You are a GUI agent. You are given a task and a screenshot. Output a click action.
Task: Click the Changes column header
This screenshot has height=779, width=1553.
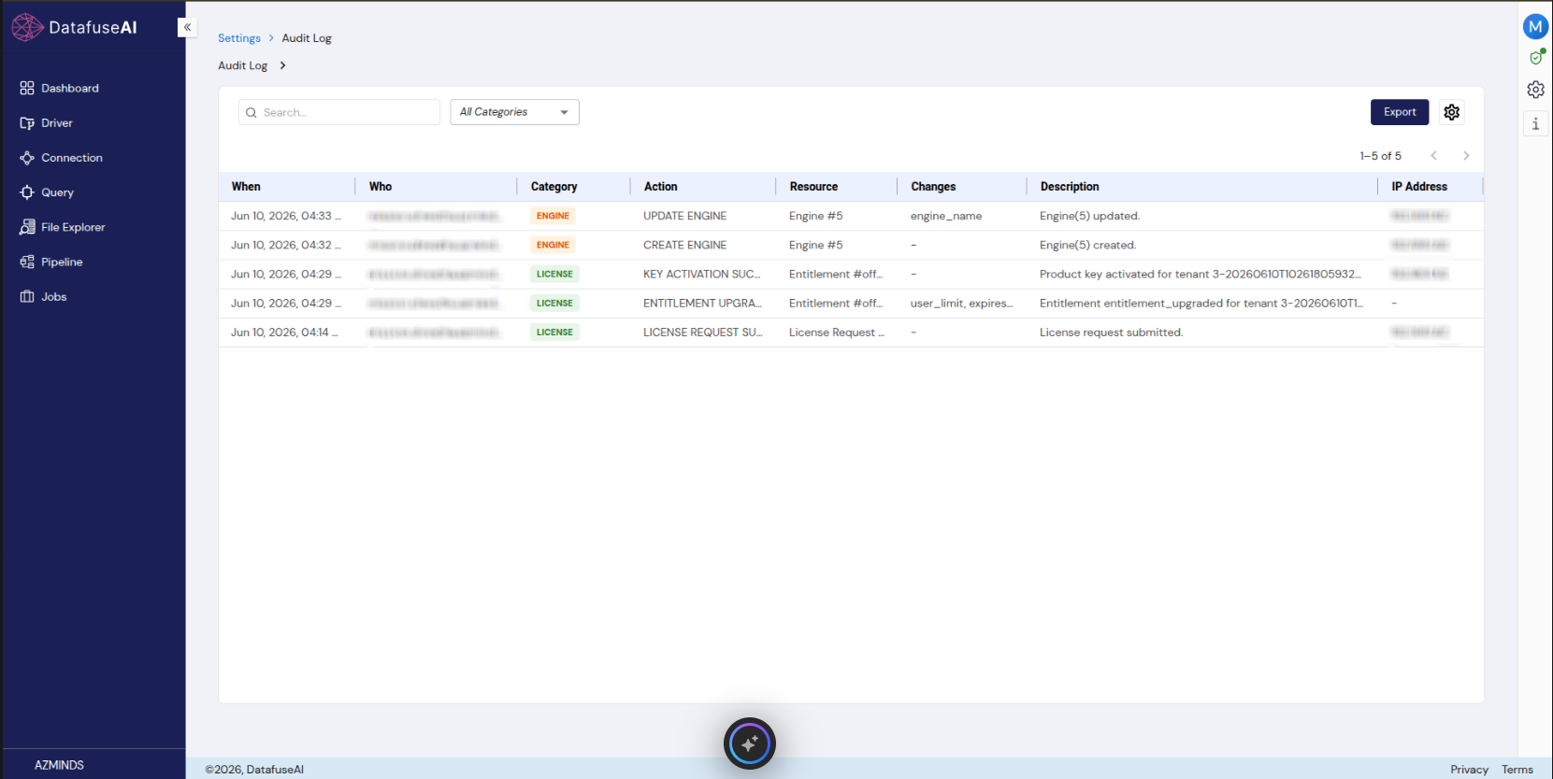coord(933,187)
